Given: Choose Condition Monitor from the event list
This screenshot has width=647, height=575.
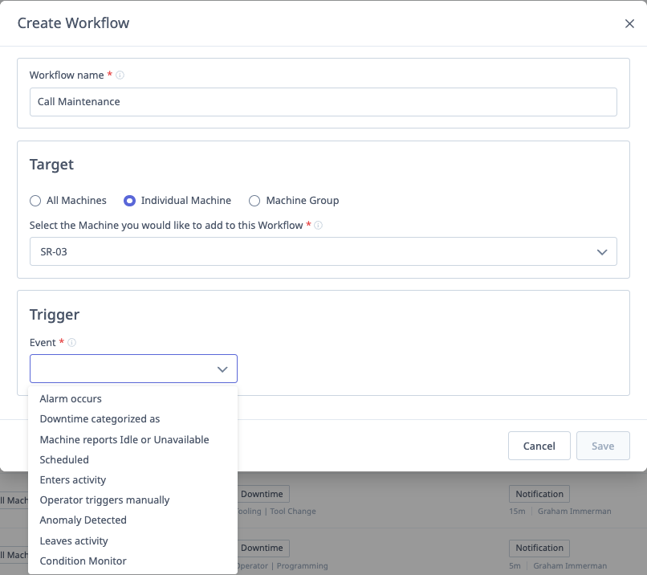Looking at the screenshot, I should (83, 561).
